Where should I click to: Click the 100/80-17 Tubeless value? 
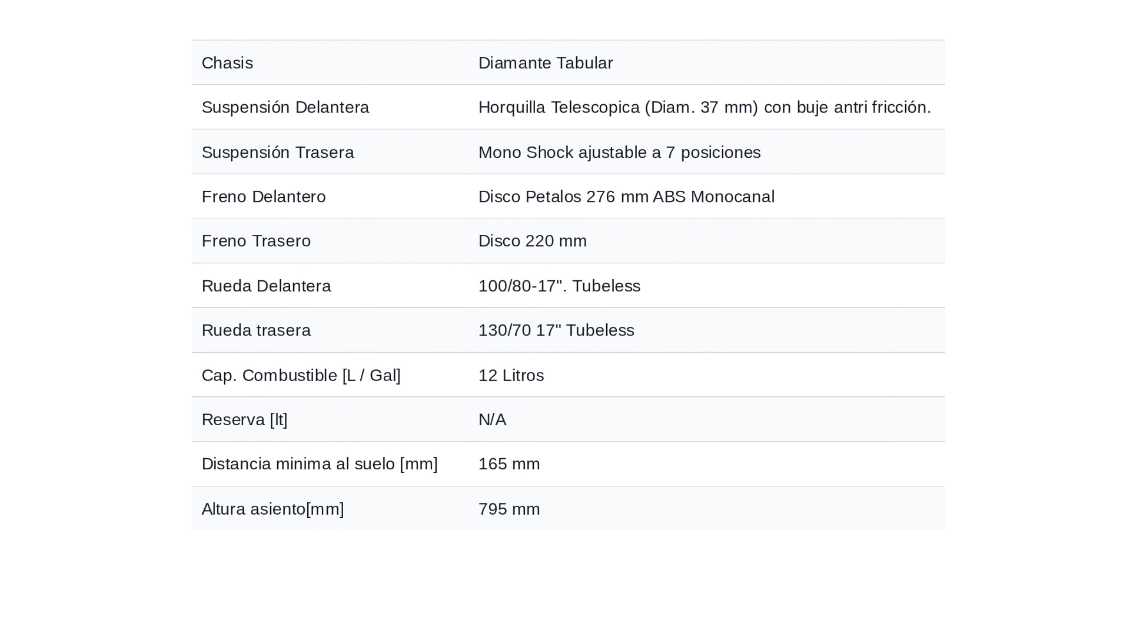tap(559, 286)
